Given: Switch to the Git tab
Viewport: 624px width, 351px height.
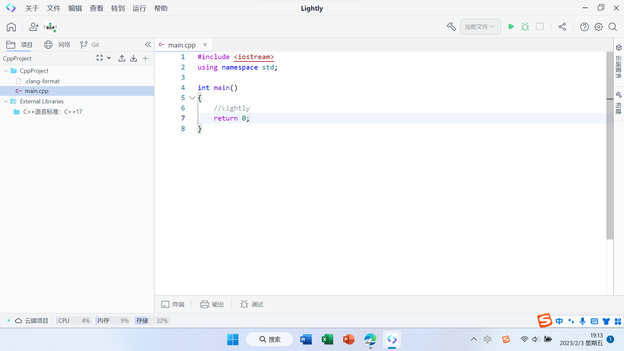Looking at the screenshot, I should 90,45.
